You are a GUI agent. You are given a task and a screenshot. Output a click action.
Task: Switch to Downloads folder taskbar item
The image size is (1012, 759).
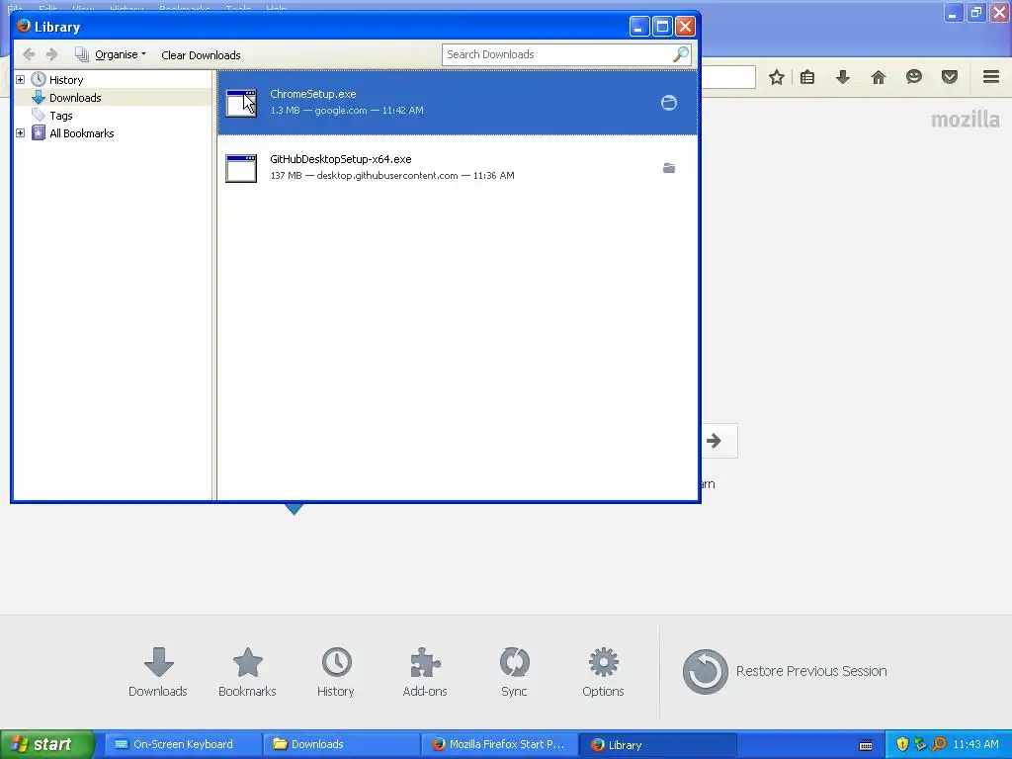(342, 745)
